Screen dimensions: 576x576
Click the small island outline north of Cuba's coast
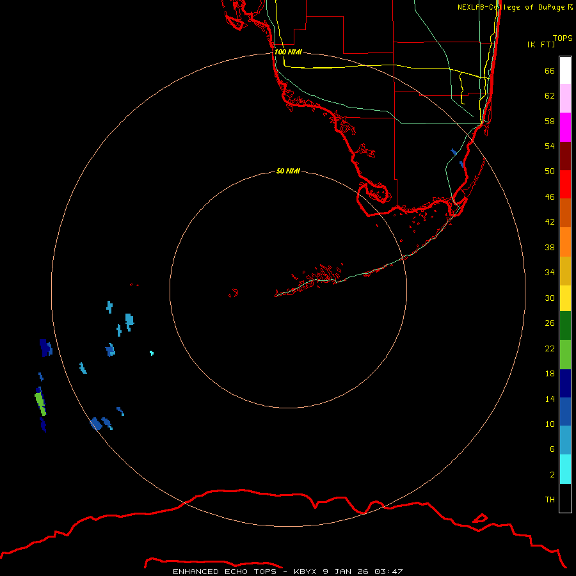click(x=480, y=518)
